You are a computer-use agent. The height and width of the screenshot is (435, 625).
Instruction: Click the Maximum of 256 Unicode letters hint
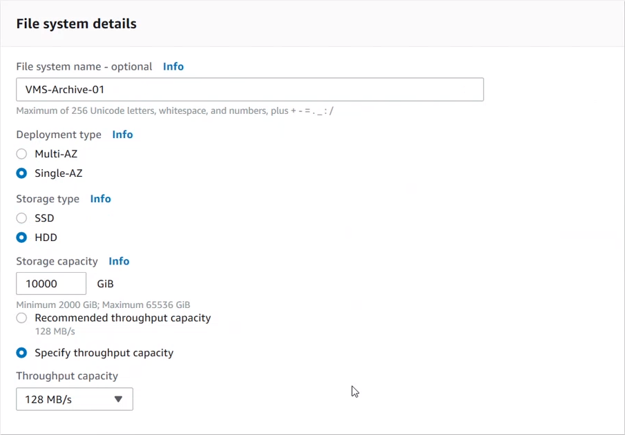tap(175, 110)
